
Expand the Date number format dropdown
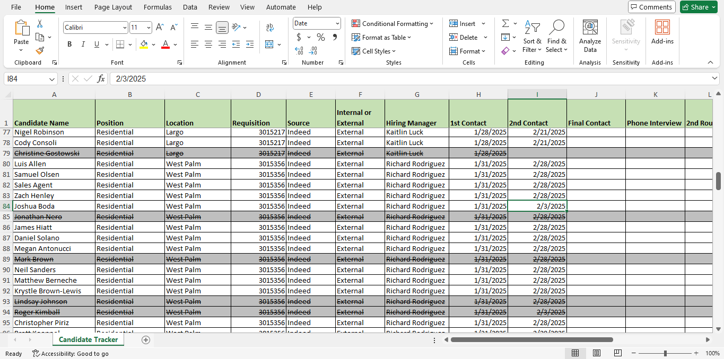coord(337,23)
